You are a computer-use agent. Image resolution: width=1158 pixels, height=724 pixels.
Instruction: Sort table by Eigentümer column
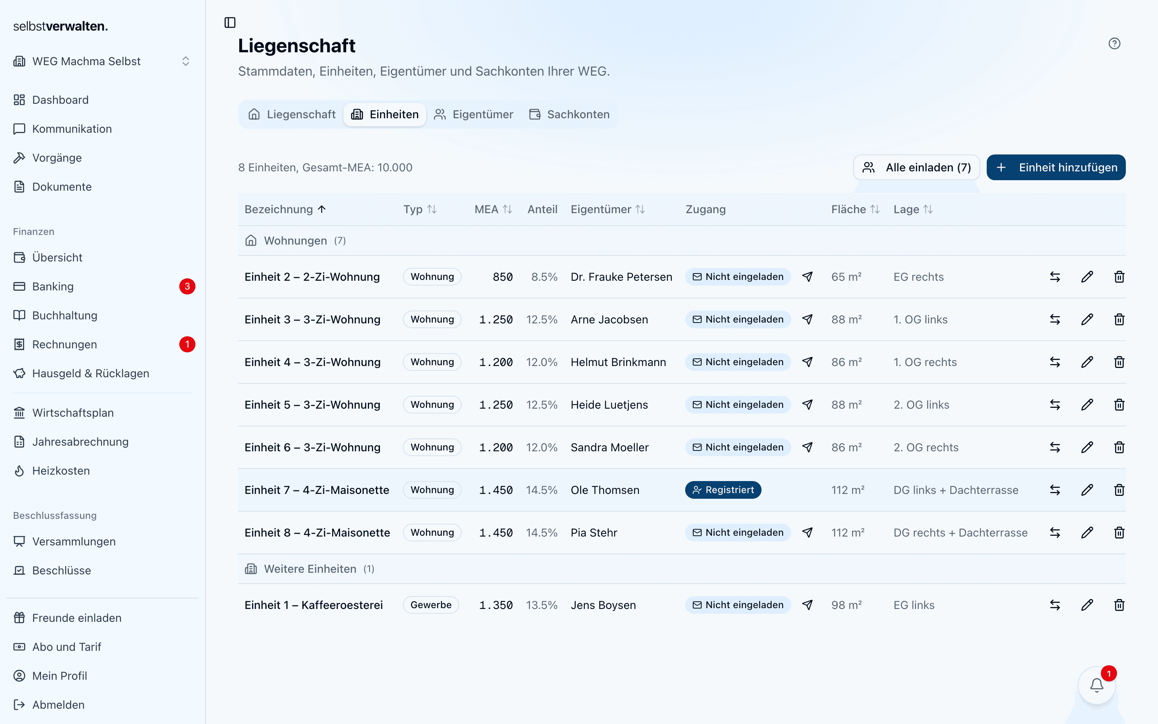click(x=608, y=209)
